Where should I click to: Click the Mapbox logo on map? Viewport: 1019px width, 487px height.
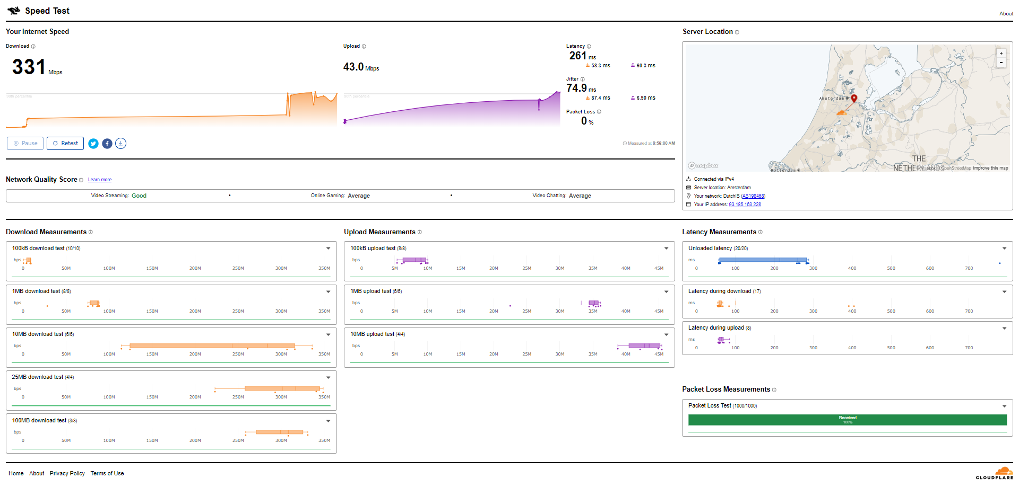click(x=703, y=166)
